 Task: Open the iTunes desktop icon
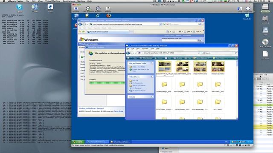(x=35, y=7)
